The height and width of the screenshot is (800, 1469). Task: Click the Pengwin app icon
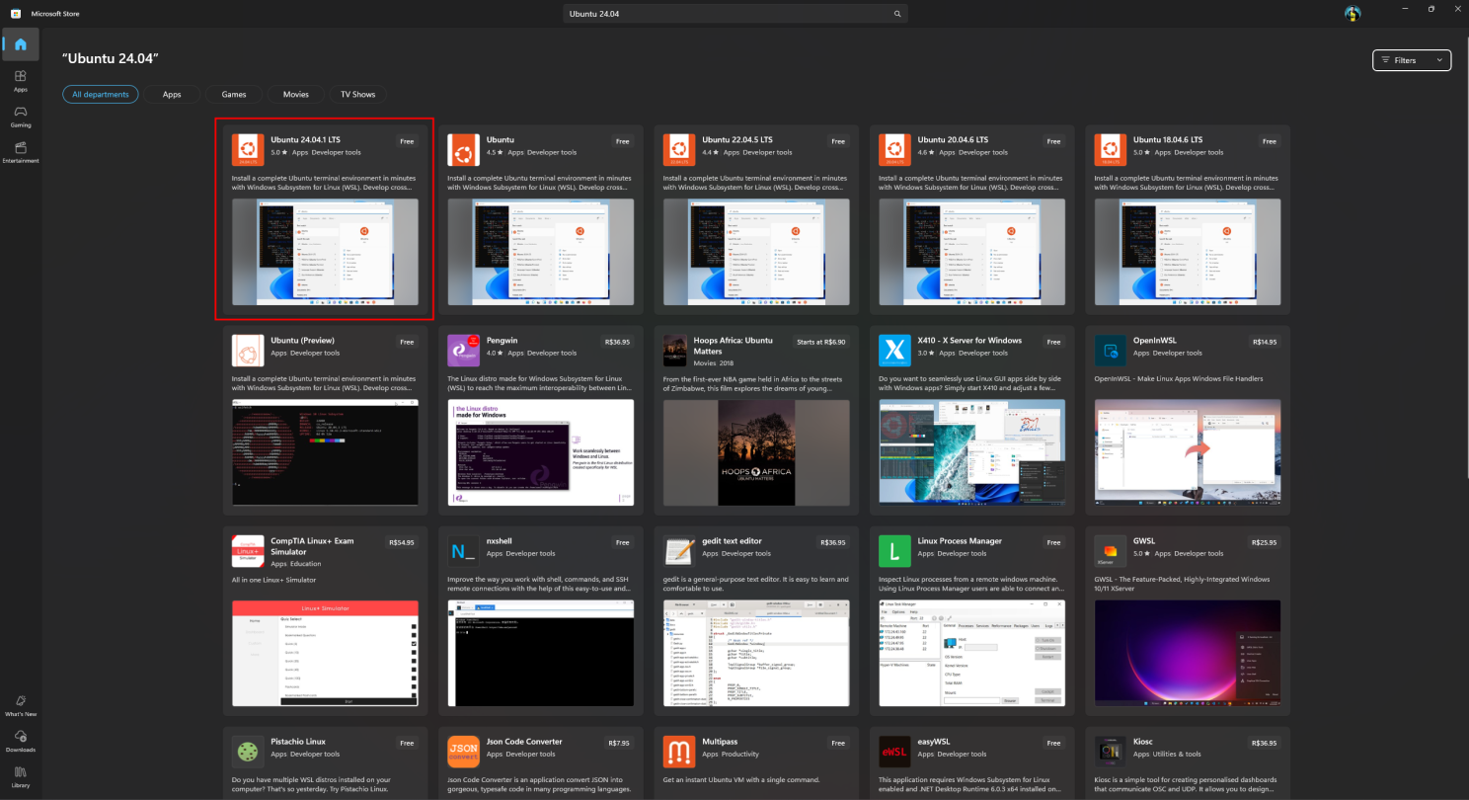point(463,350)
